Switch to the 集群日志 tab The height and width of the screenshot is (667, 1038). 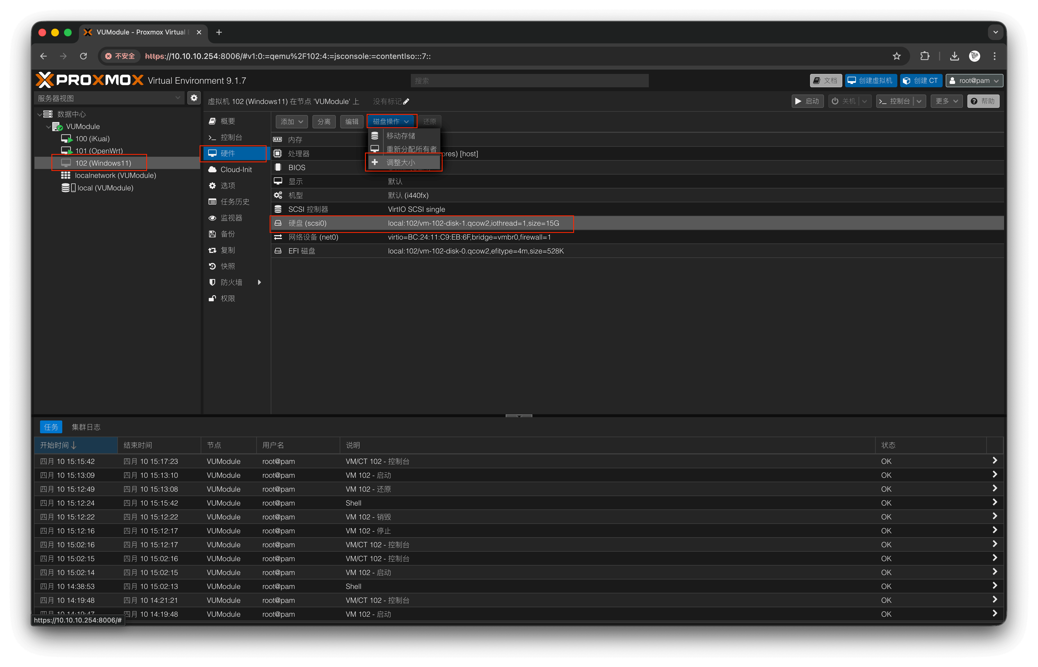pyautogui.click(x=86, y=427)
